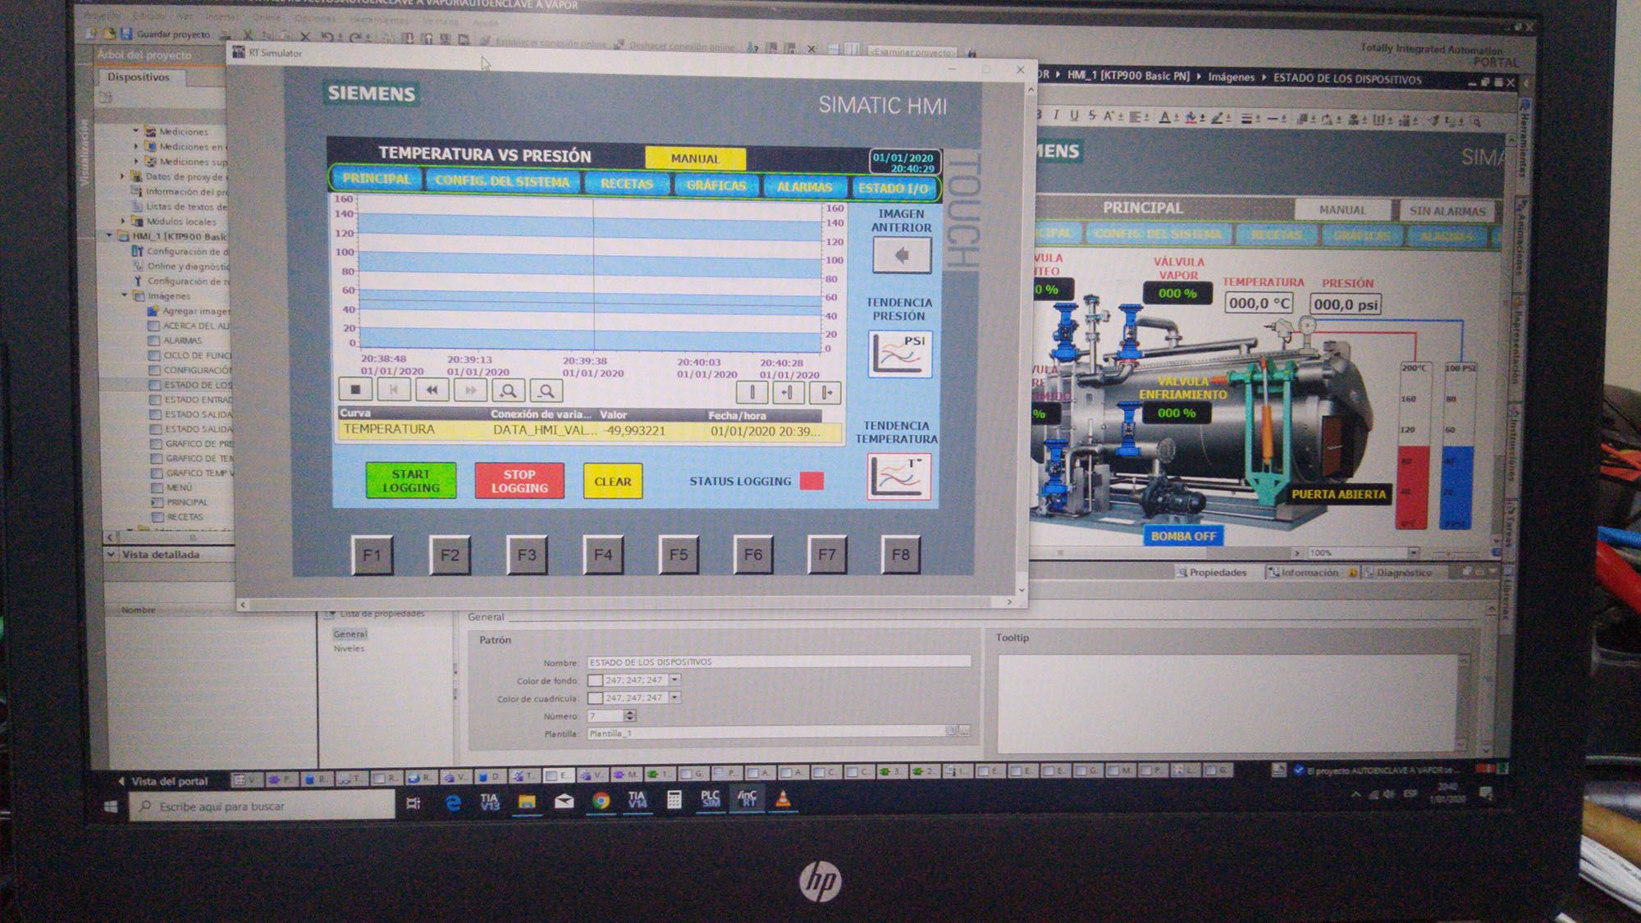Zoom out trend time axis magnifier
The height and width of the screenshot is (923, 1641).
(x=546, y=391)
